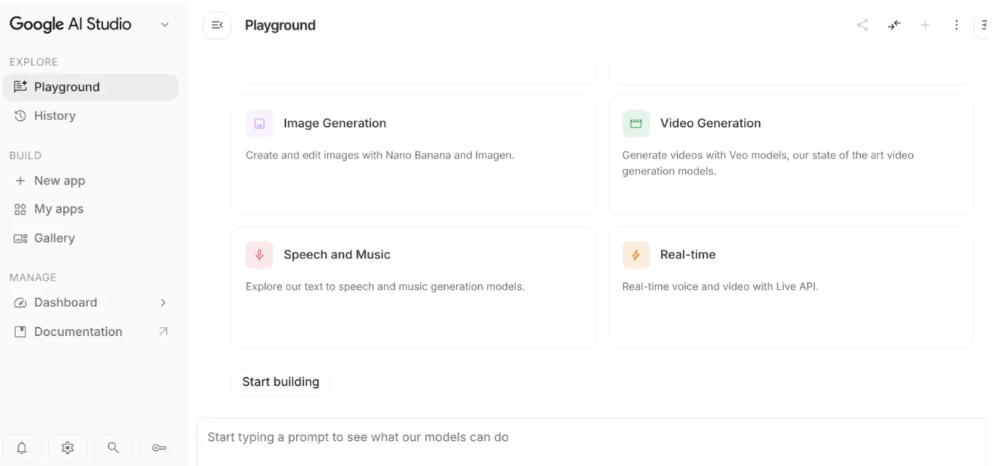Open the Real-time card title
Viewport: 999px width, 466px height.
pyautogui.click(x=688, y=255)
